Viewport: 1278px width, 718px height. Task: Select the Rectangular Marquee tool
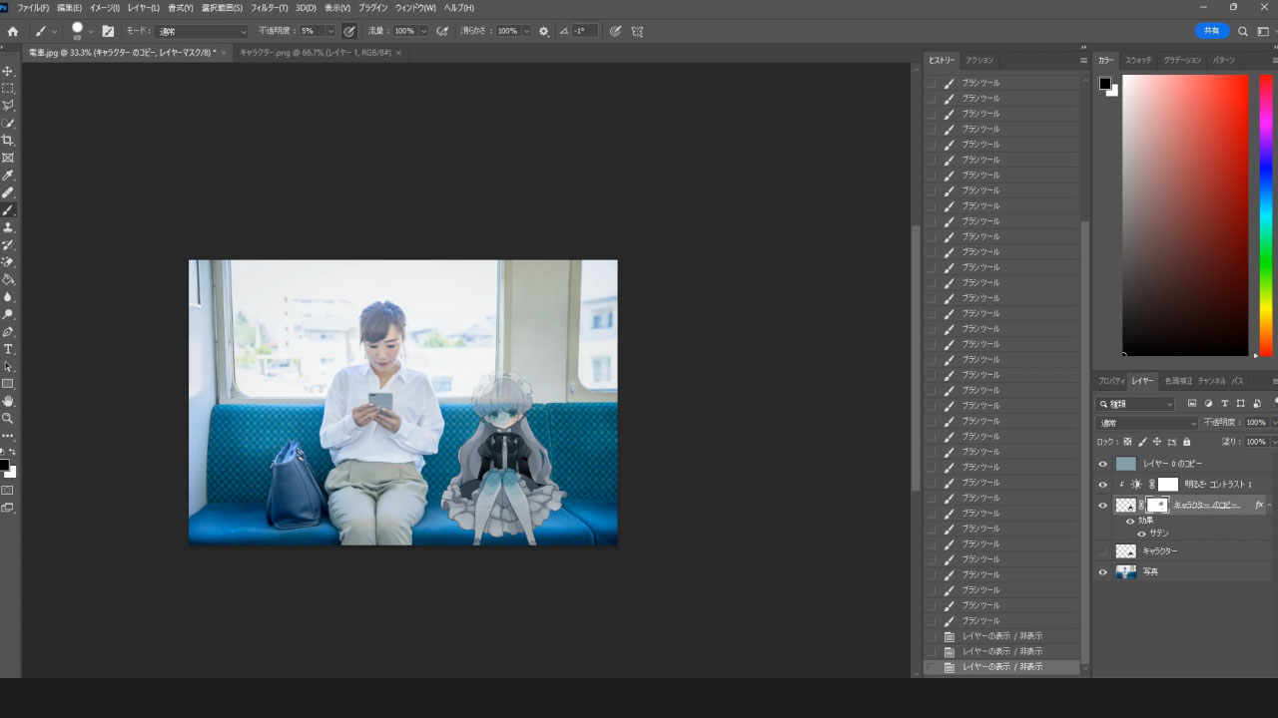pyautogui.click(x=8, y=89)
